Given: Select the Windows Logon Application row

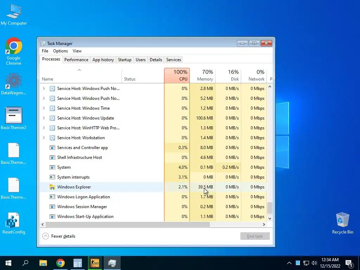Looking at the screenshot, I should [153, 197].
